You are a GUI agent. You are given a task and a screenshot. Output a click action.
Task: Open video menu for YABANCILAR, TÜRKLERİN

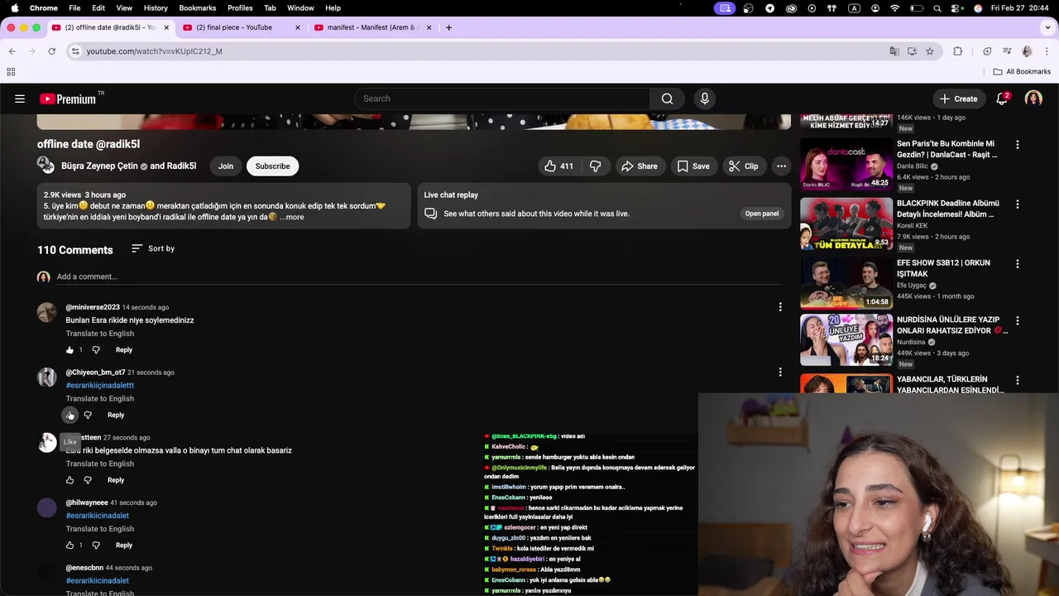click(x=1018, y=381)
